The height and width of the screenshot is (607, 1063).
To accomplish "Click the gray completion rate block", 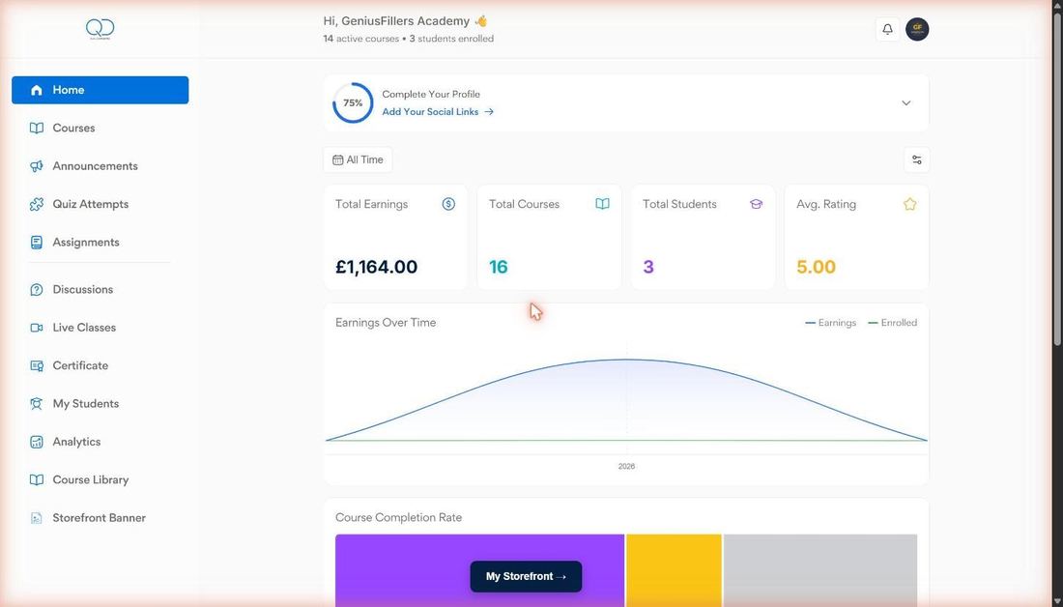I will (820, 570).
